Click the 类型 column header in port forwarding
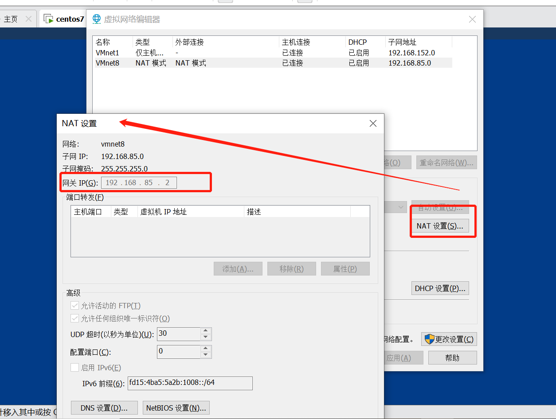This screenshot has width=556, height=419. (x=124, y=212)
